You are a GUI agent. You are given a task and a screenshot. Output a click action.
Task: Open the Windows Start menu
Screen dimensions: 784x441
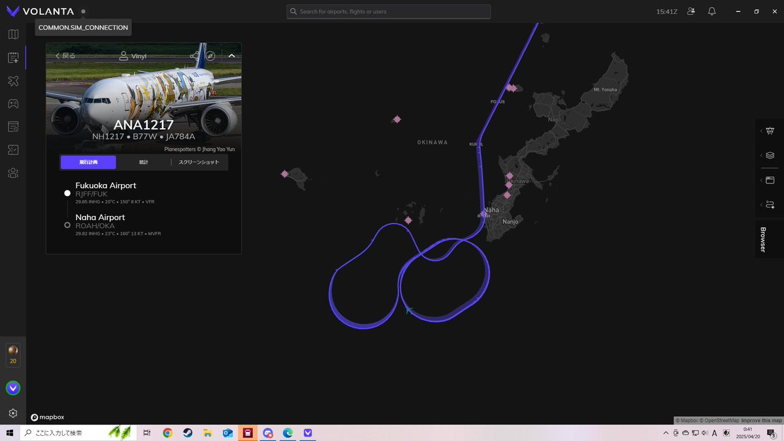click(x=10, y=433)
